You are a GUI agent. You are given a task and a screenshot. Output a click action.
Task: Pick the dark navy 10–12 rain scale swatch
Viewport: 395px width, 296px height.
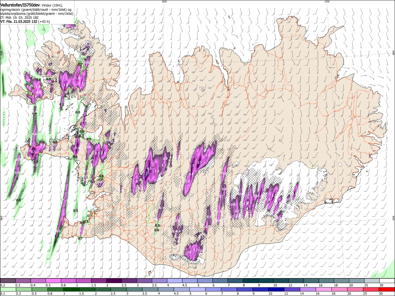[x=276, y=289]
